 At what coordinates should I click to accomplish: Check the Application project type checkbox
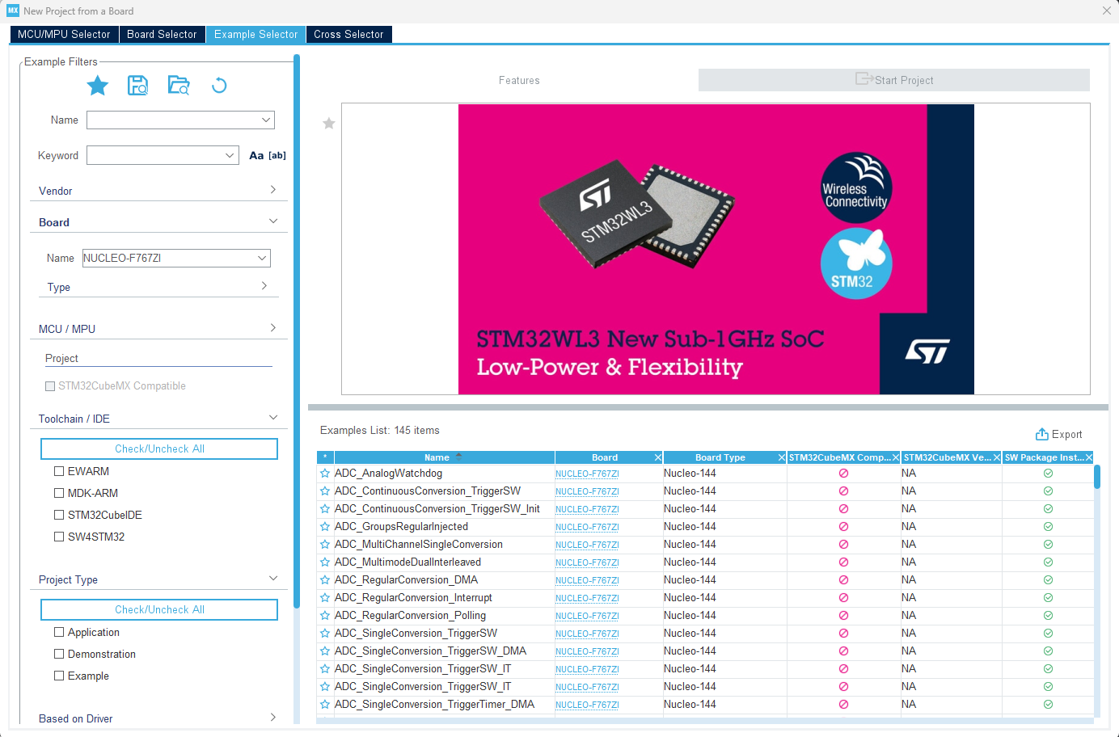point(59,632)
